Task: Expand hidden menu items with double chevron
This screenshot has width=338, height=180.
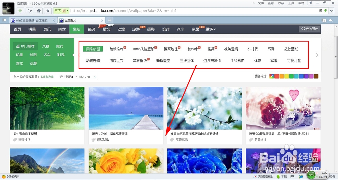Action: (x=254, y=3)
